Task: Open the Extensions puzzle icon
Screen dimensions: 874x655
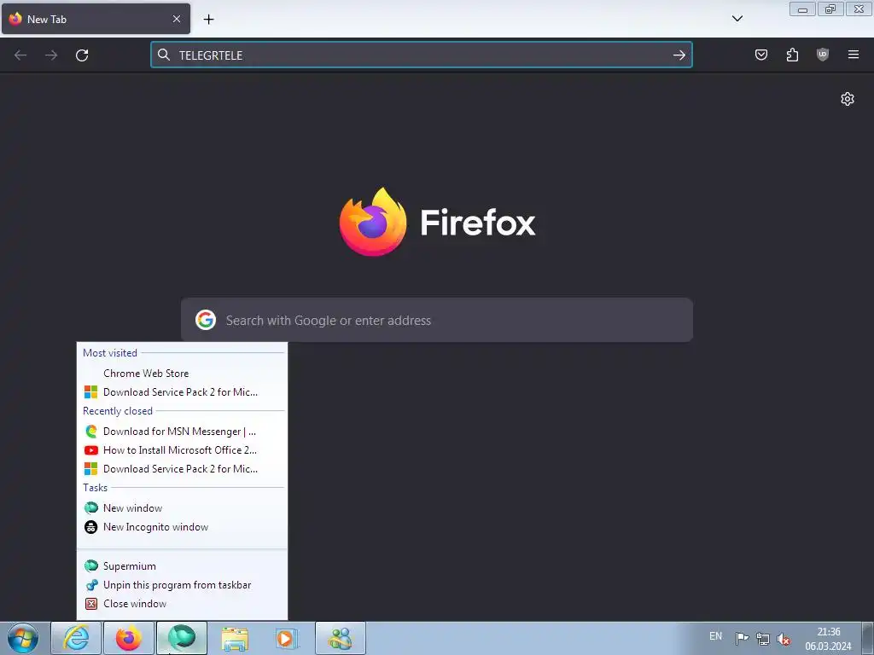Action: pos(792,55)
